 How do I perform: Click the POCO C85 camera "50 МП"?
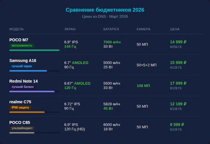tap(142, 127)
